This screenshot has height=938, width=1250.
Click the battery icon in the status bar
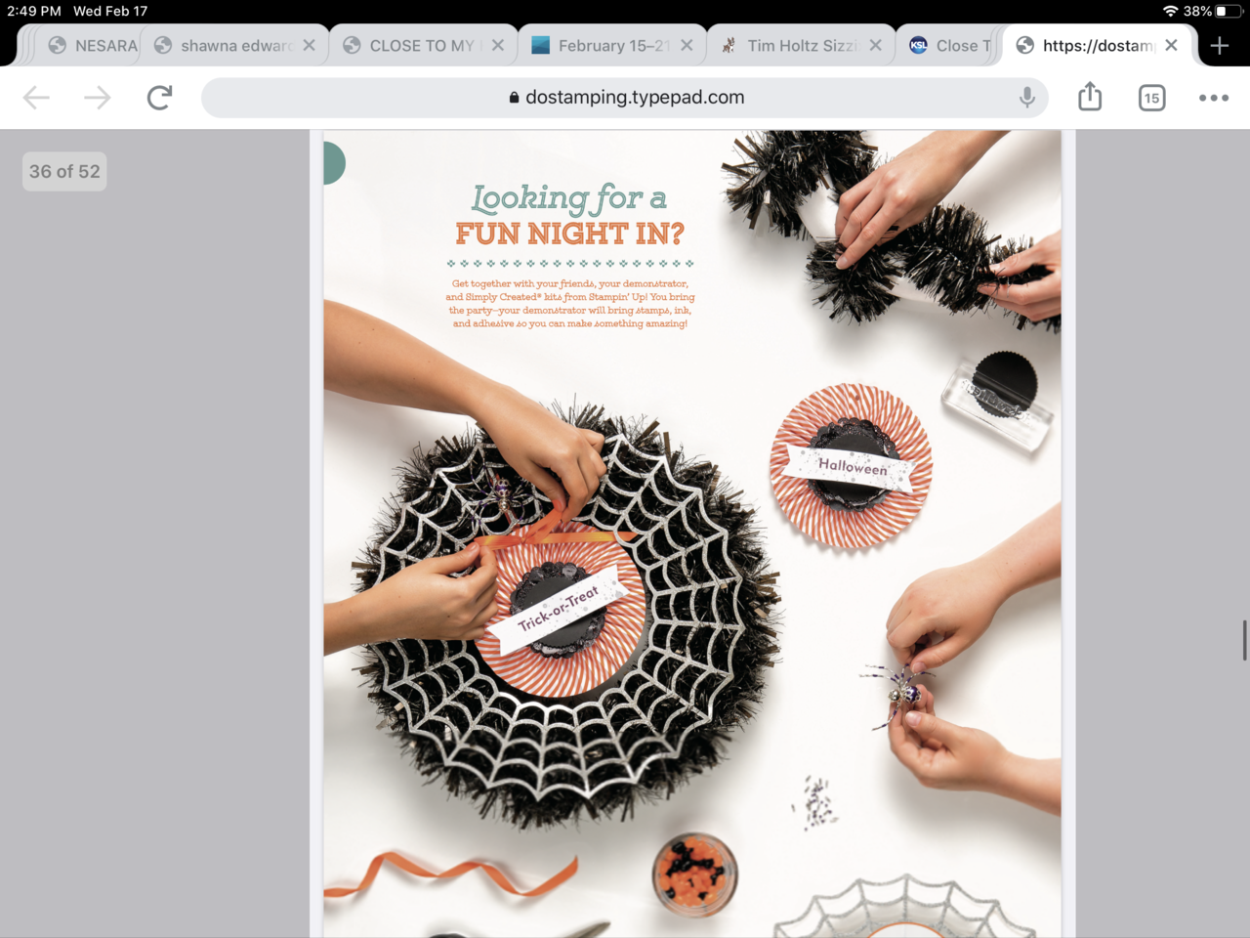click(x=1227, y=11)
